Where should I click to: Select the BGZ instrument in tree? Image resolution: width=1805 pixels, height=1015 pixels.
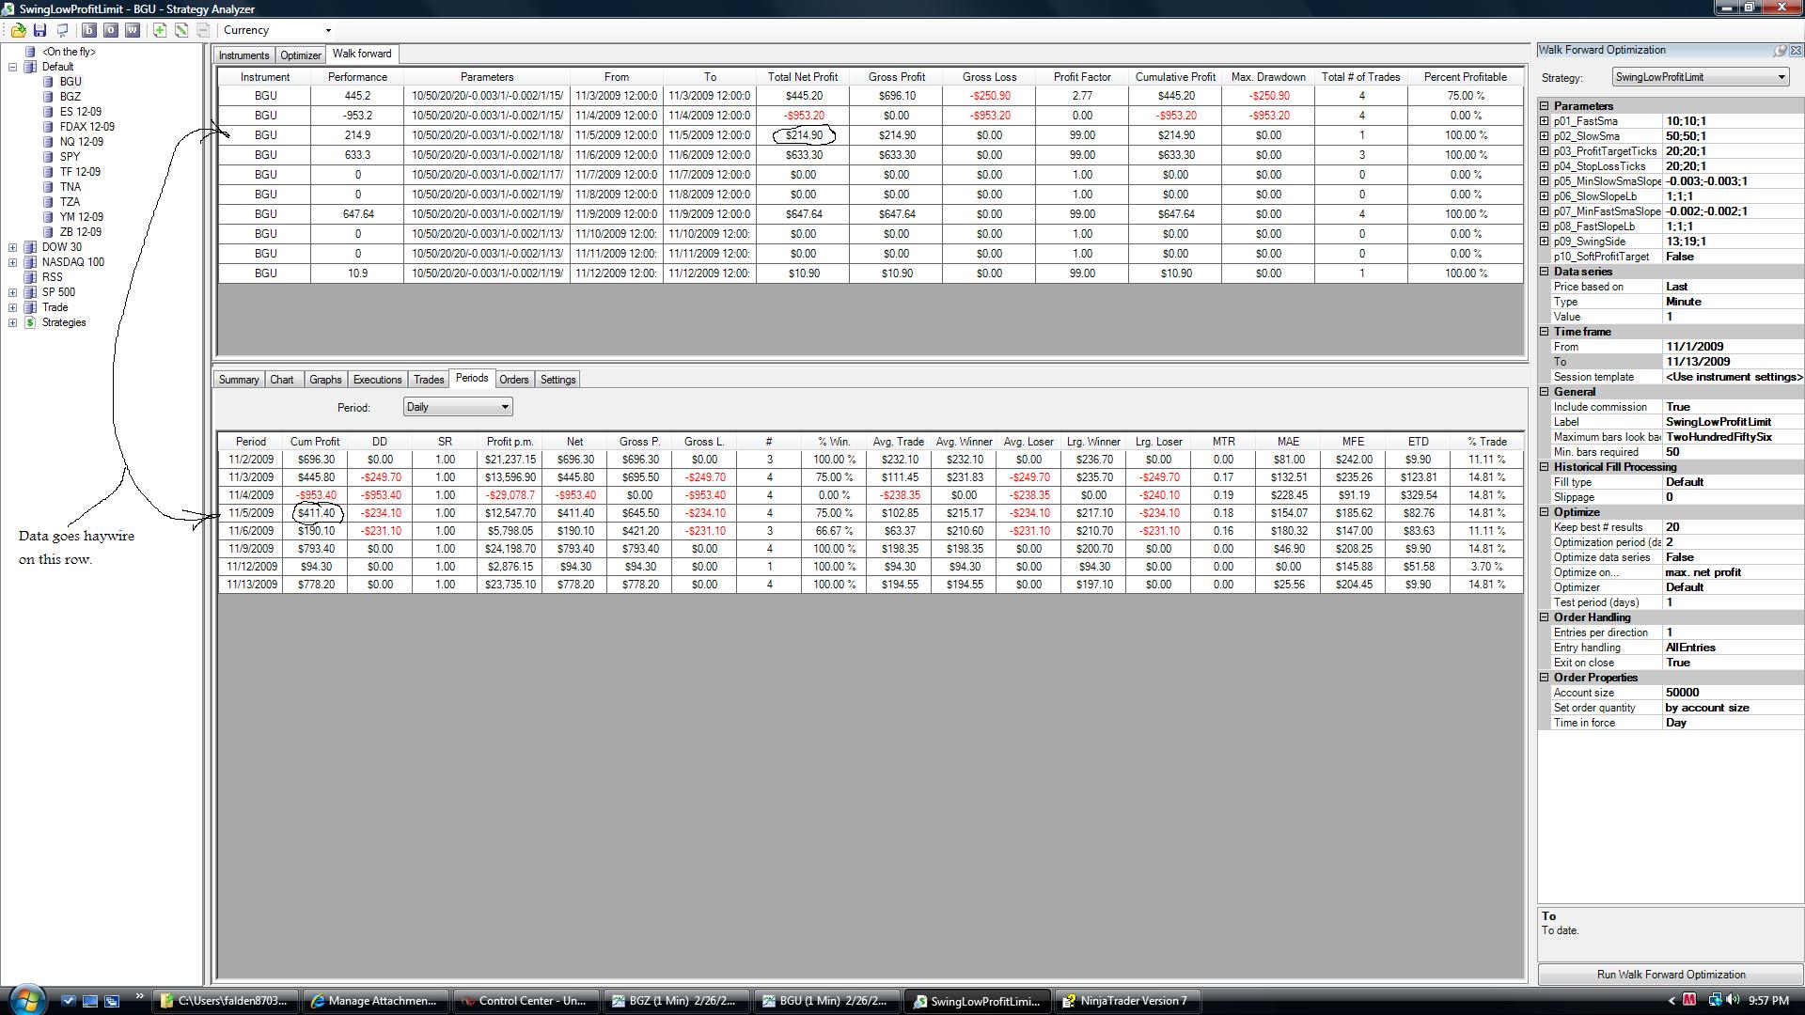coord(71,97)
